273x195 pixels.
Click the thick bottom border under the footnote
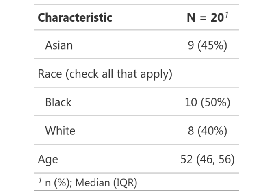136,191
